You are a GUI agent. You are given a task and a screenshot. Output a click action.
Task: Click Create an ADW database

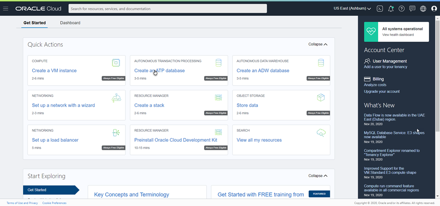263,71
